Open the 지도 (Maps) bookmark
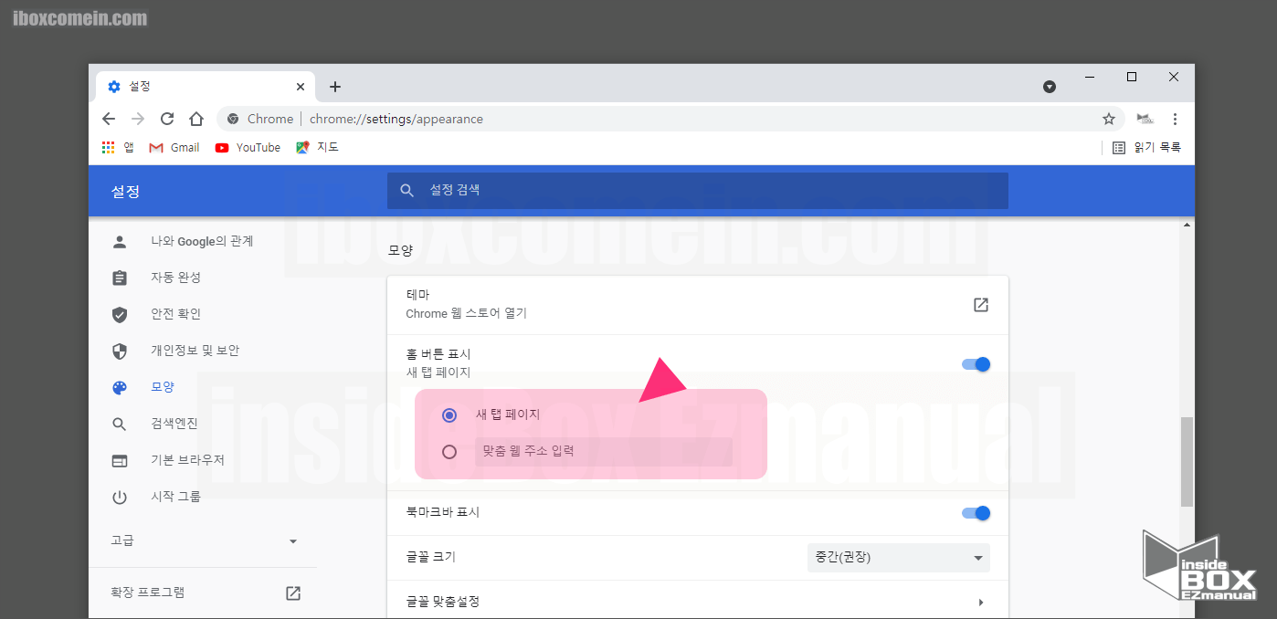This screenshot has width=1277, height=619. coord(317,147)
